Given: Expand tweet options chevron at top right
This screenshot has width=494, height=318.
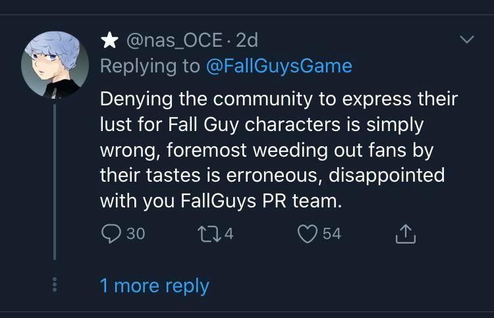Looking at the screenshot, I should pyautogui.click(x=466, y=41).
